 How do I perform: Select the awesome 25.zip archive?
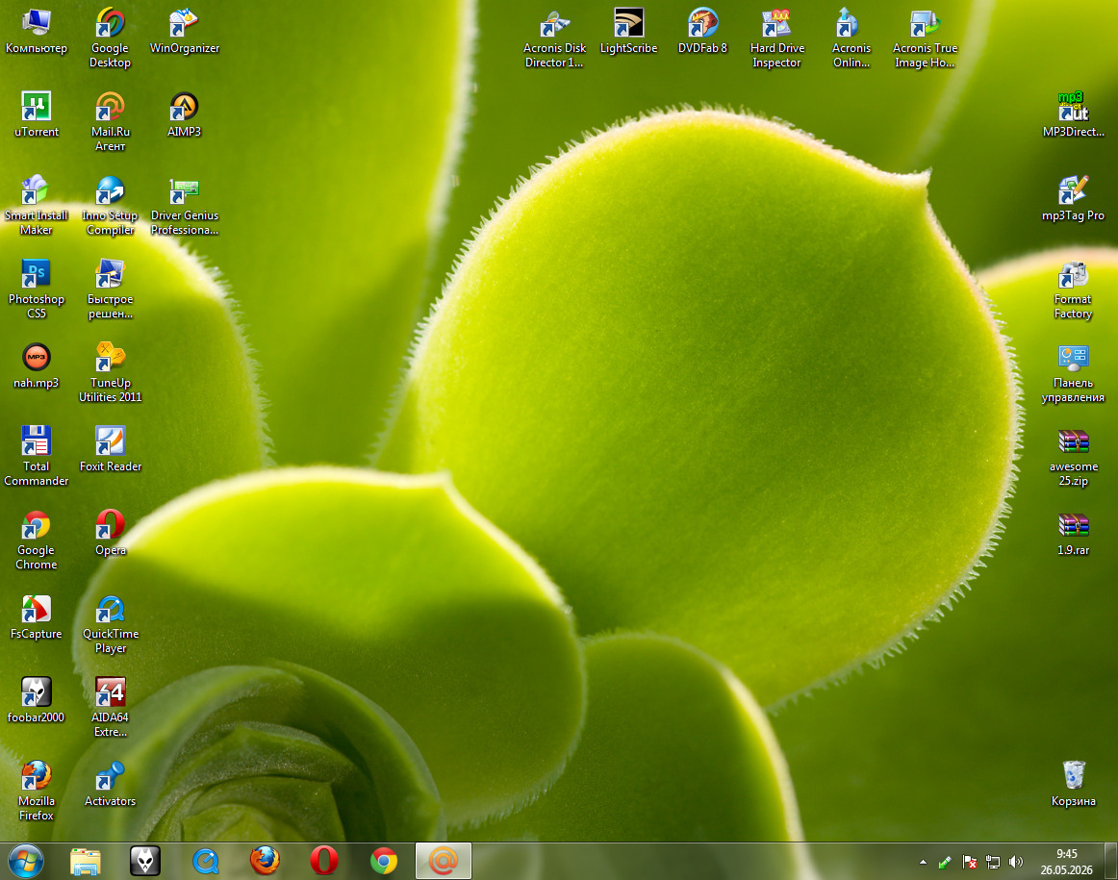coord(1073,456)
